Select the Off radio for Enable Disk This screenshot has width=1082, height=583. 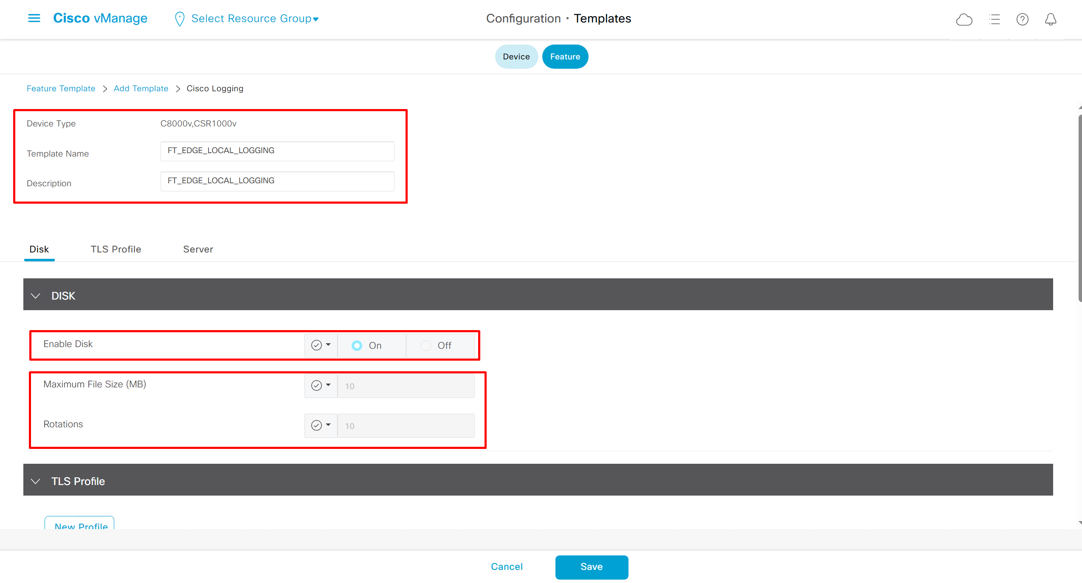tap(425, 346)
